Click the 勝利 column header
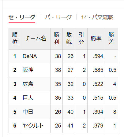 (56, 39)
